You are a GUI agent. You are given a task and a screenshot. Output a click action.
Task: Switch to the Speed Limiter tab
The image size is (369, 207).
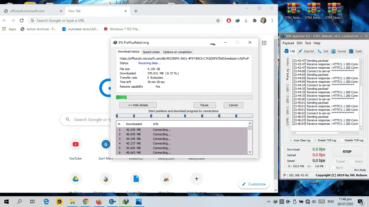coord(151,52)
